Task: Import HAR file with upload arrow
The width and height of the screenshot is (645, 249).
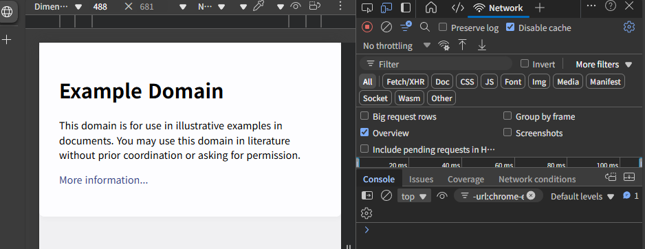Action: (x=463, y=45)
